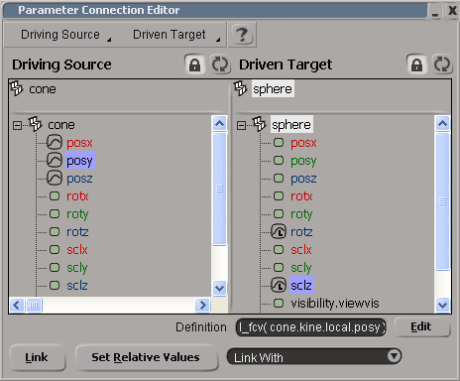Image resolution: width=460 pixels, height=381 pixels.
Task: Toggle the Driven Target lock
Action: pos(416,64)
